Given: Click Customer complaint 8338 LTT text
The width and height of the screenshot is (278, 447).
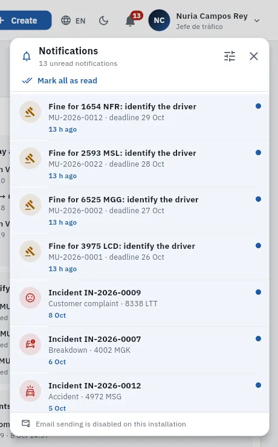Looking at the screenshot, I should [103, 304].
